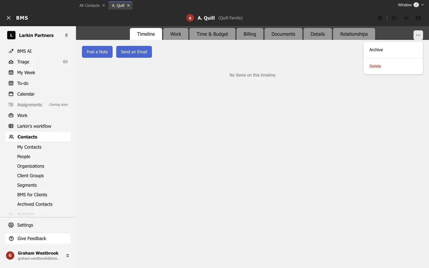Choose Delete from the options menu
This screenshot has height=268, width=429.
click(393, 66)
